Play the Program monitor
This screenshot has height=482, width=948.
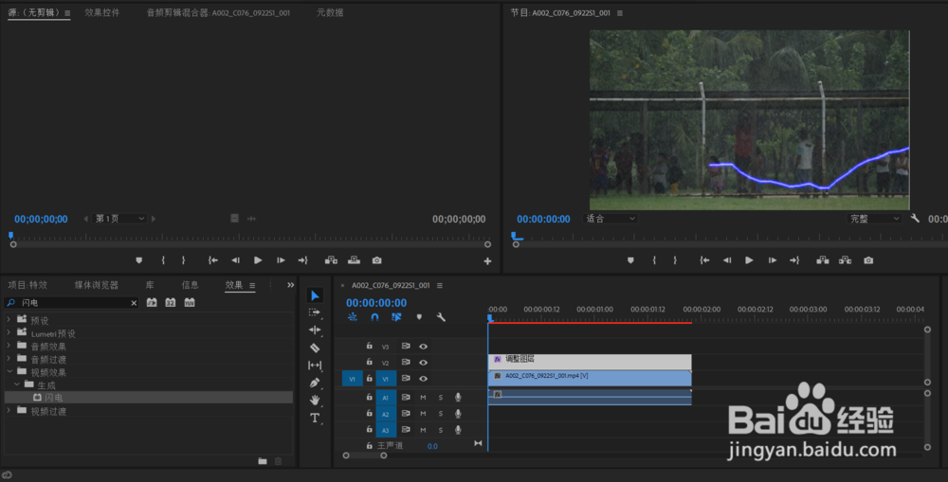click(x=749, y=260)
